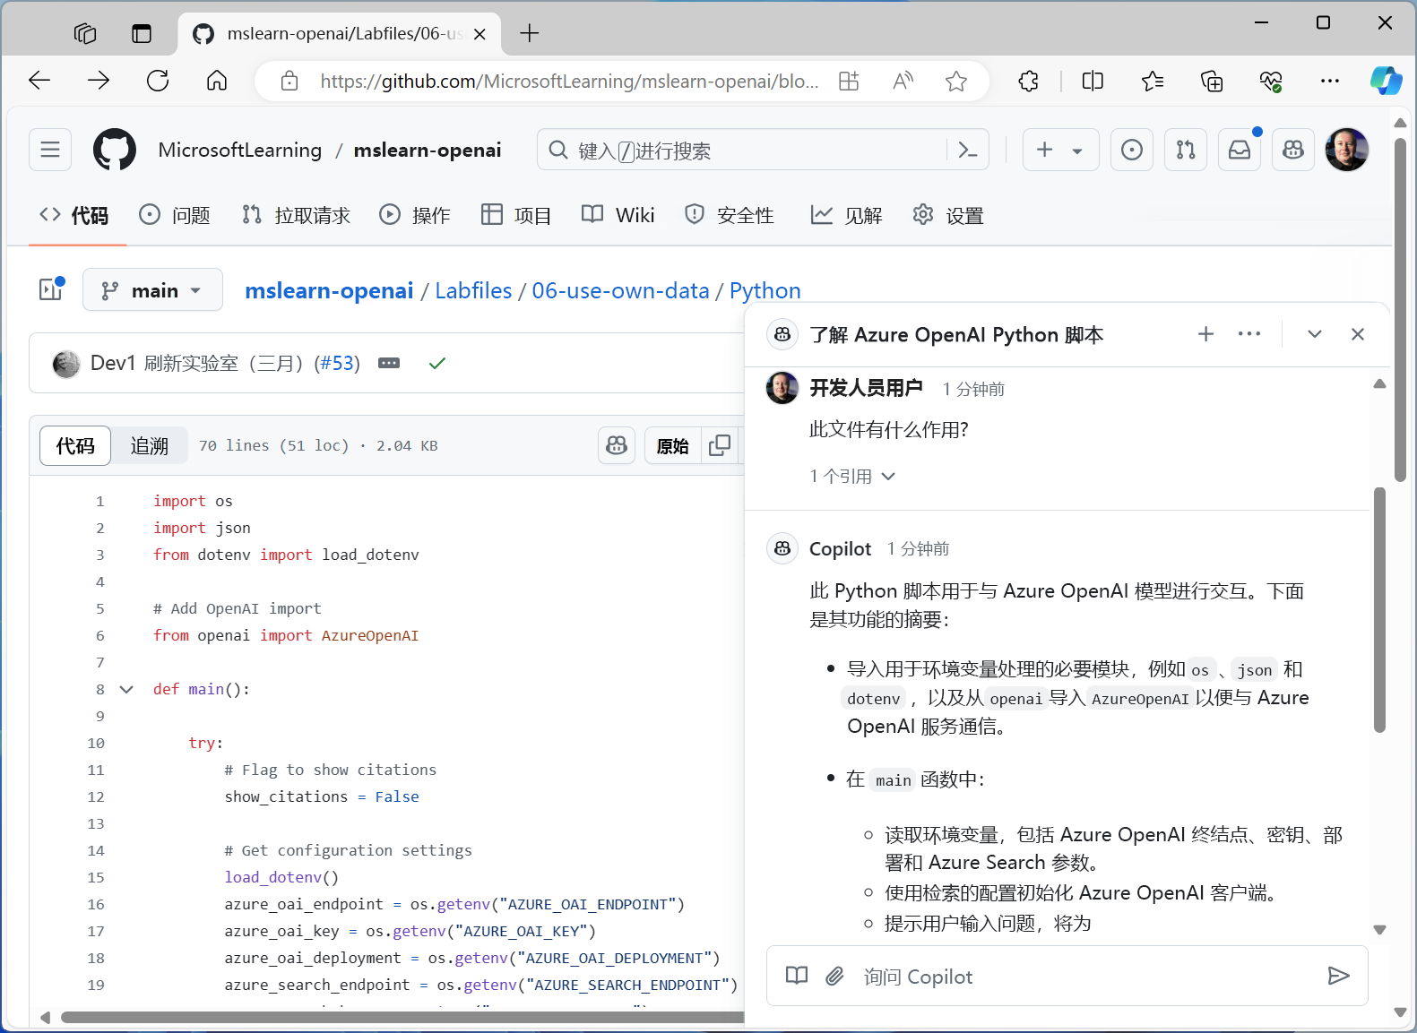Collapse def main code fold chevron
Viewport: 1417px width, 1033px height.
(x=126, y=689)
